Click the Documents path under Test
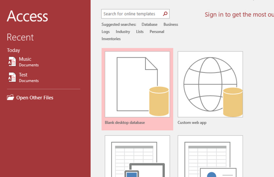The image size is (274, 177). coord(29,81)
